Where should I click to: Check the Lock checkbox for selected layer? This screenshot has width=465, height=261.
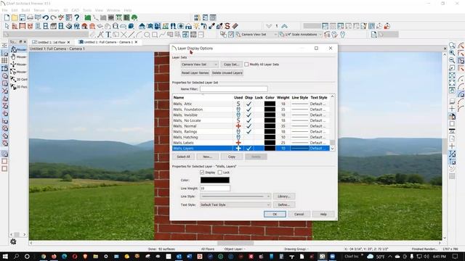point(220,173)
